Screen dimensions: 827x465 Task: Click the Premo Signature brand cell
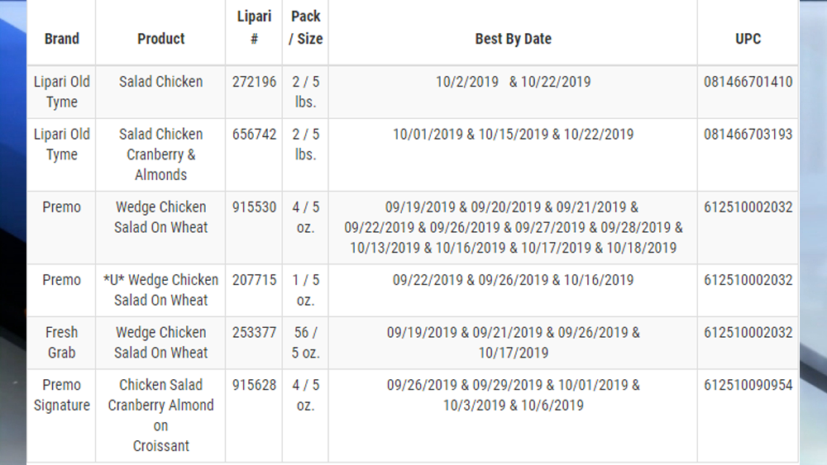62,395
